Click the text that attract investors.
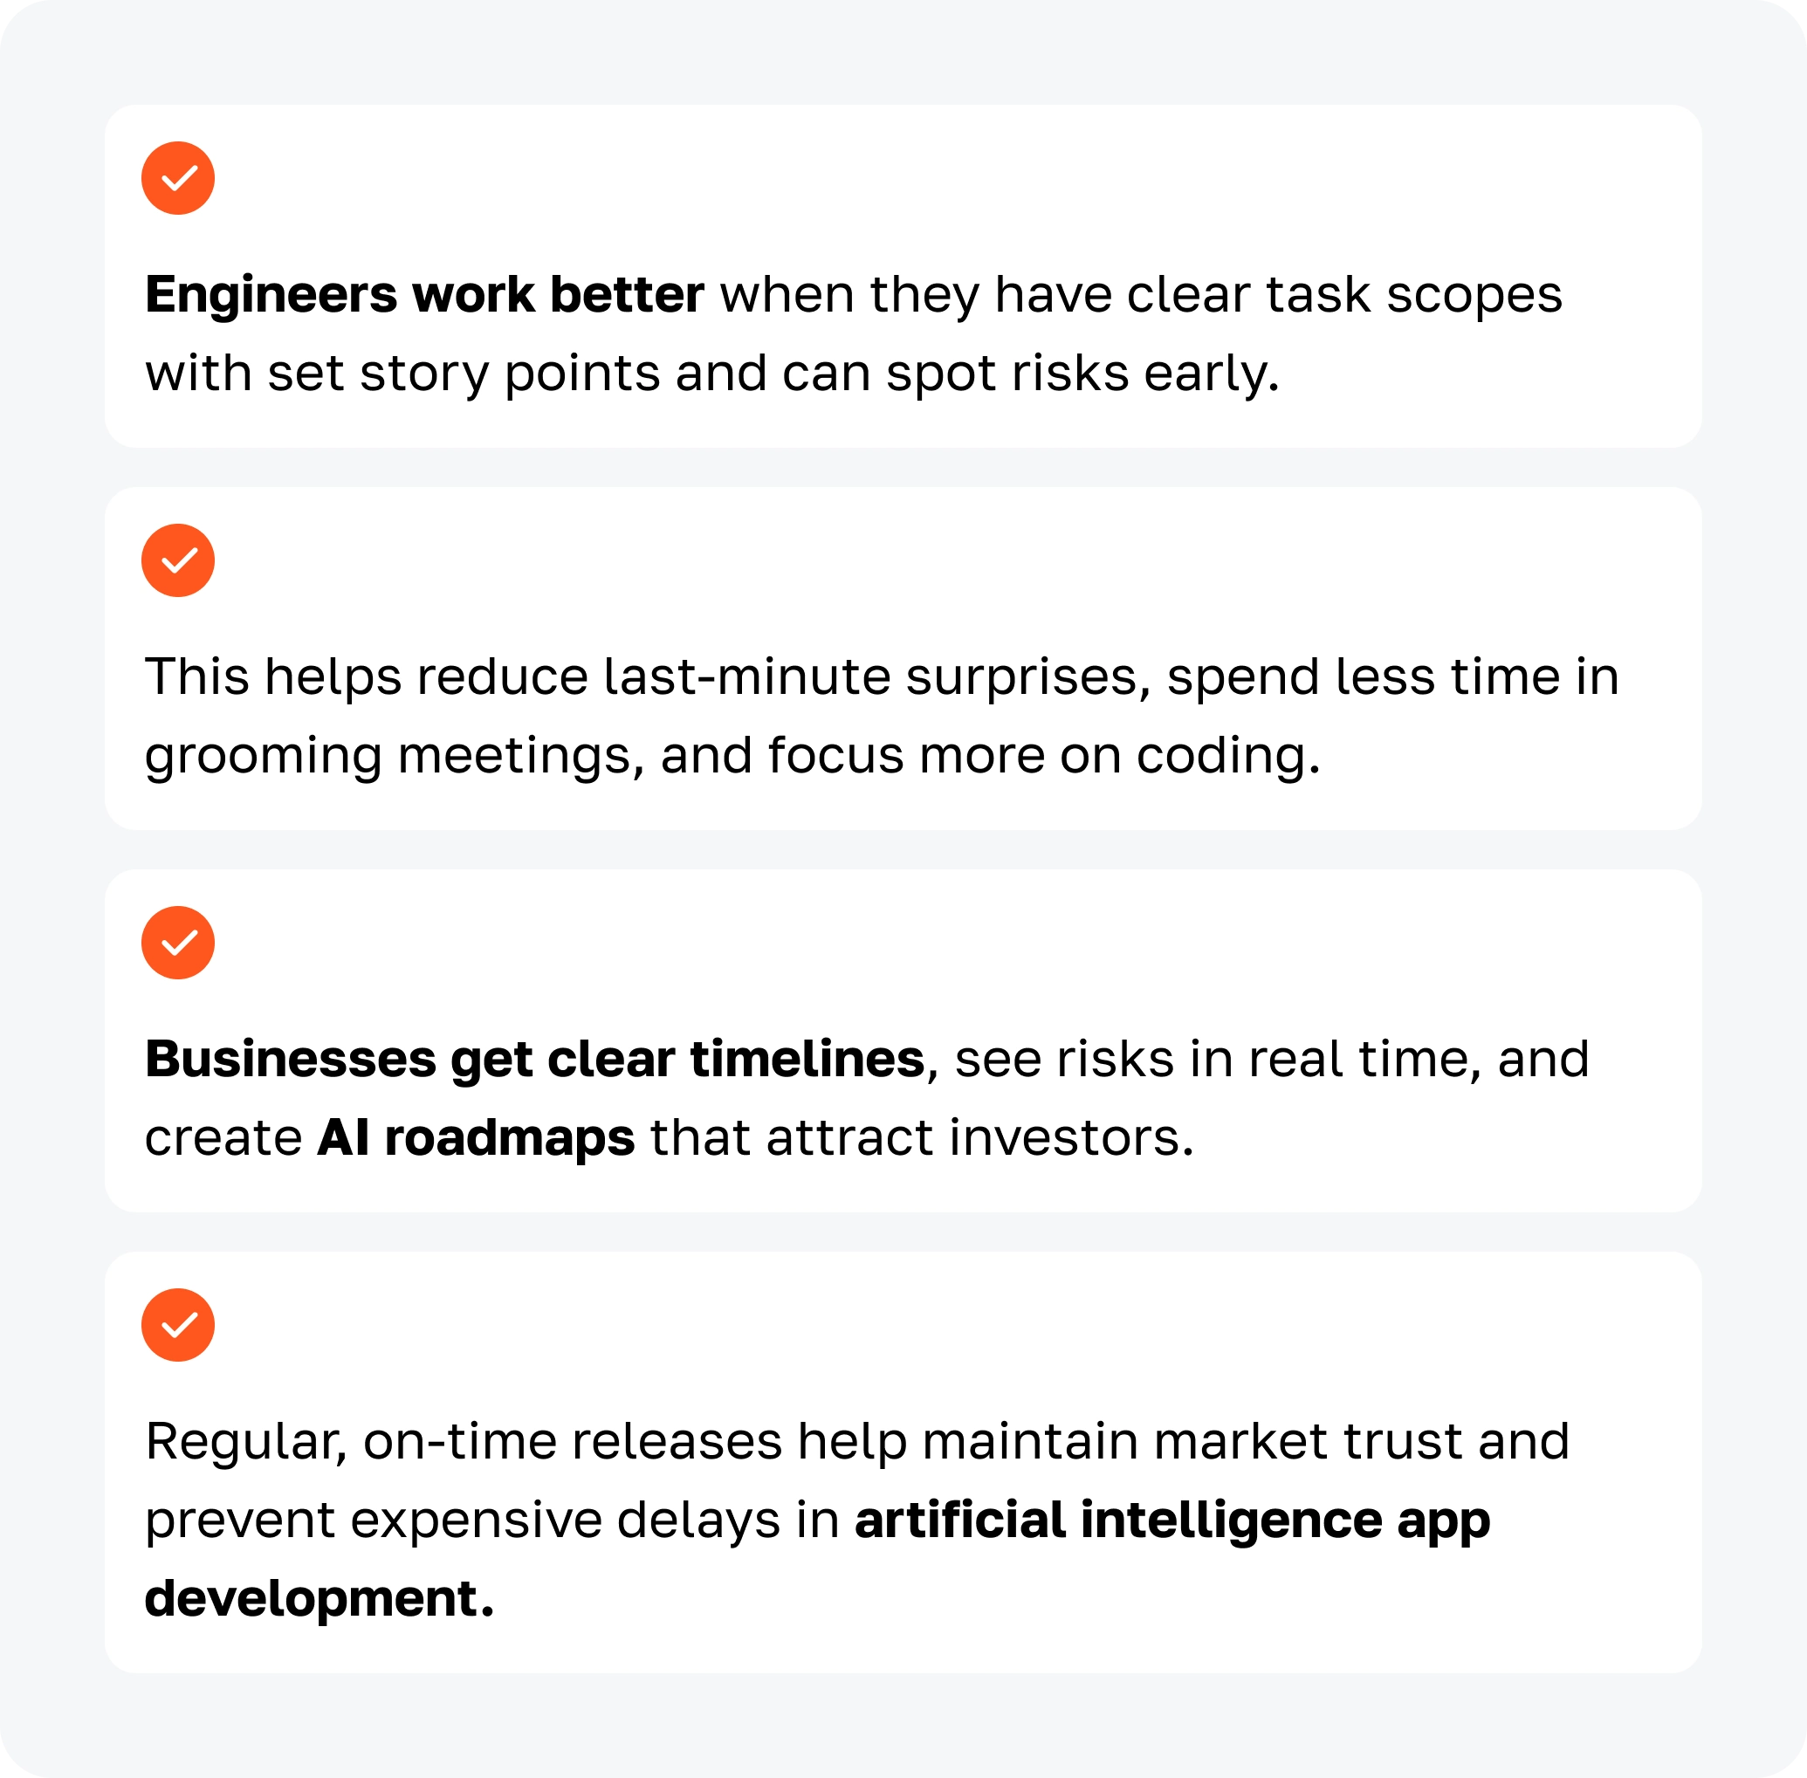 coord(922,1138)
